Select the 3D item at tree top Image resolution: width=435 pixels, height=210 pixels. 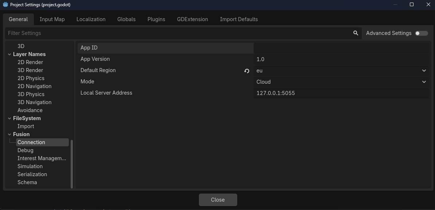click(x=21, y=46)
